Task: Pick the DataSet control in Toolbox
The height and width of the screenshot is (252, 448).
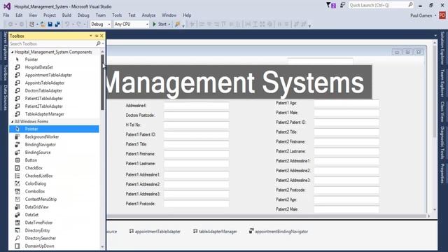Action: tap(31, 215)
